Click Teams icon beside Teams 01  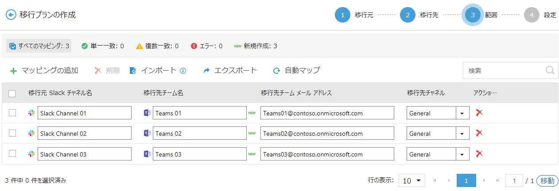pos(148,113)
